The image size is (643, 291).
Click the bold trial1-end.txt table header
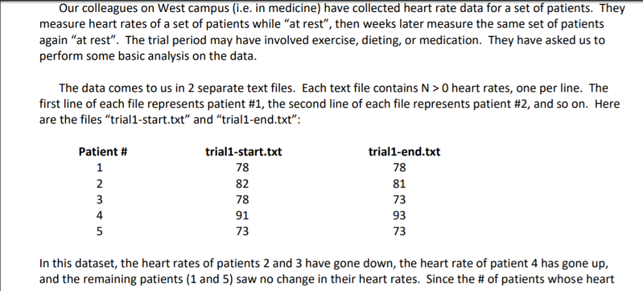pos(404,152)
